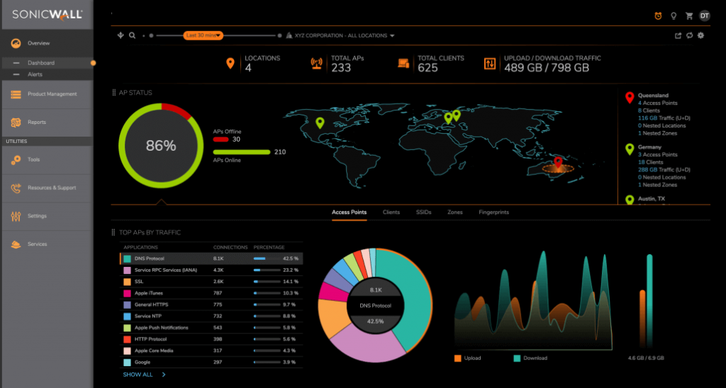Click the SSL orange color swatch
The height and width of the screenshot is (388, 726).
pos(127,282)
